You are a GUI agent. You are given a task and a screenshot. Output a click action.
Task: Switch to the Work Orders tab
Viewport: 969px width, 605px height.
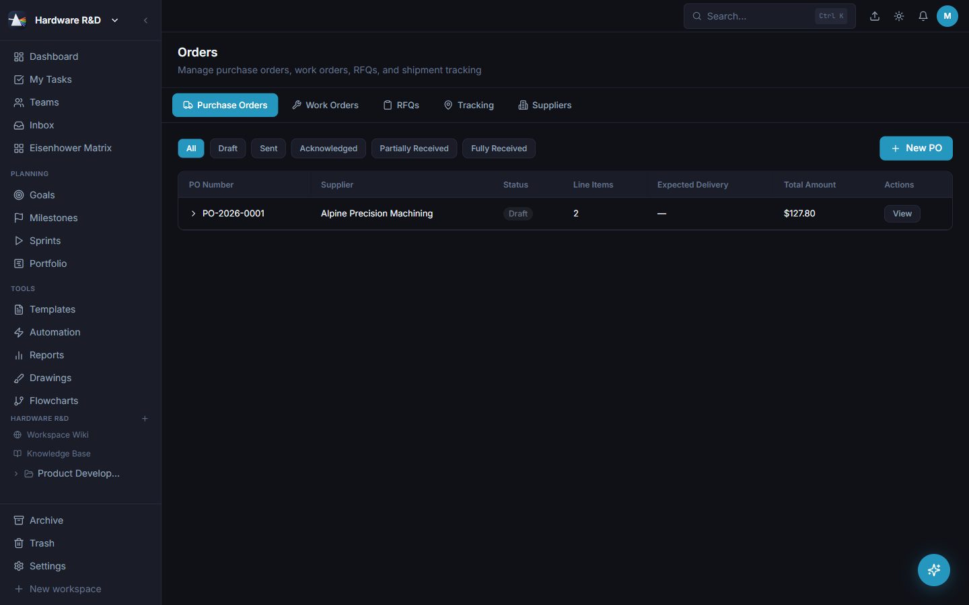[325, 105]
